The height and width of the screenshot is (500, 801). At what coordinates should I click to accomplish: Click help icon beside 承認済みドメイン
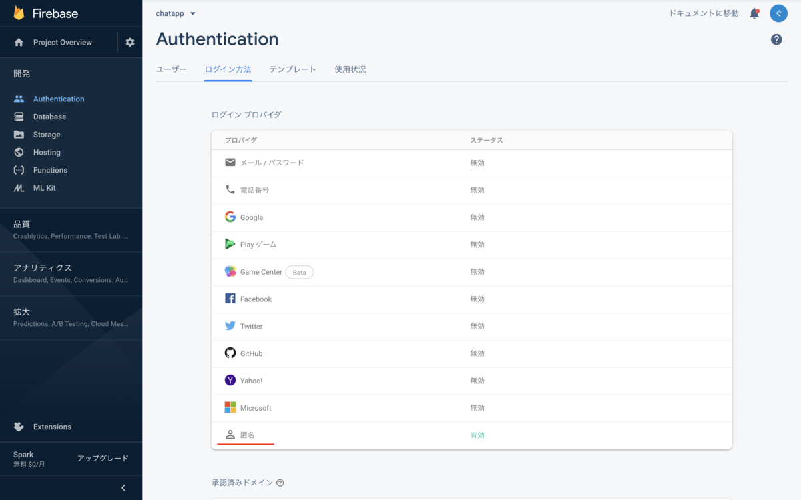tap(280, 483)
